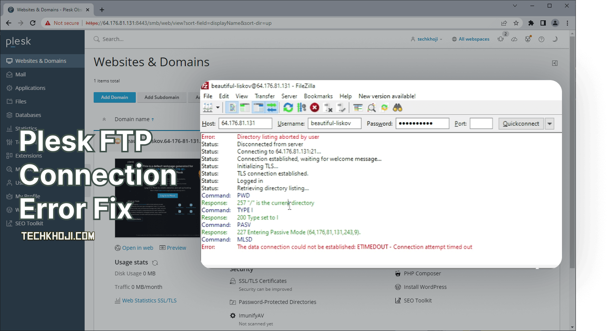The image size is (615, 331).
Task: Search for files recursively with binoculars
Action: pos(398,108)
